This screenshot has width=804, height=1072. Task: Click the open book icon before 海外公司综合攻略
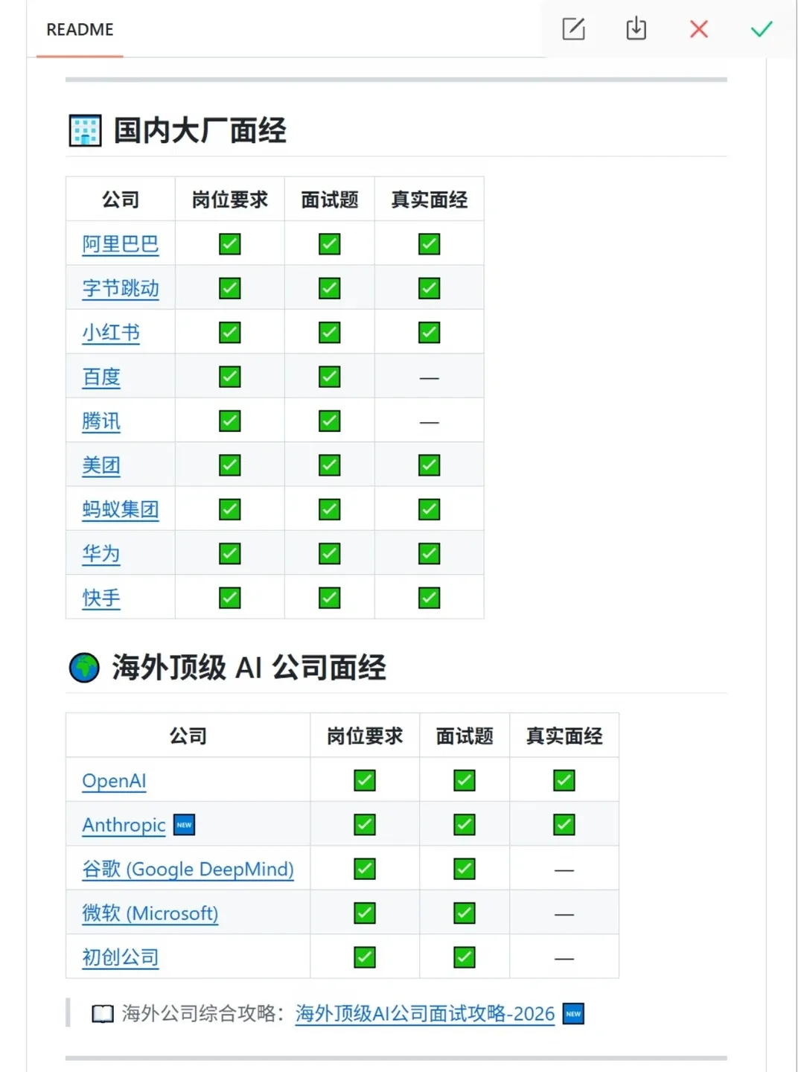103,1014
